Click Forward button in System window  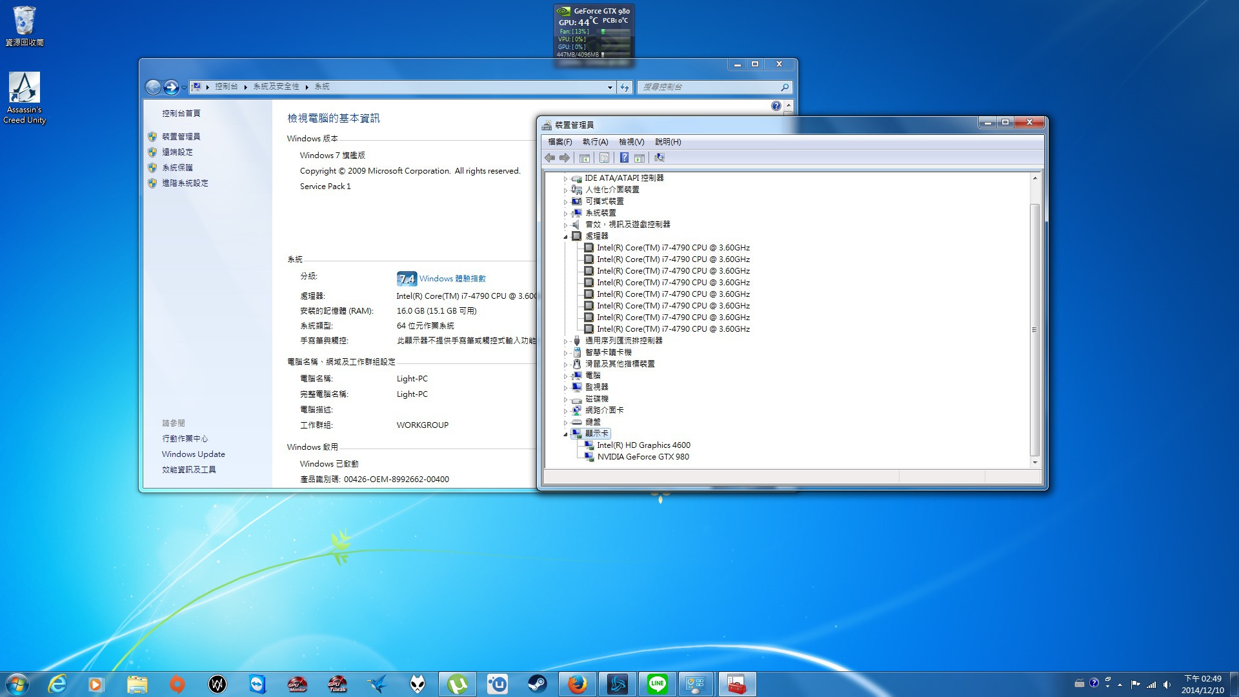click(171, 87)
